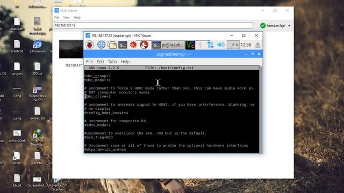Open the network arrows tray icon
344x193 pixels.
coord(210,45)
